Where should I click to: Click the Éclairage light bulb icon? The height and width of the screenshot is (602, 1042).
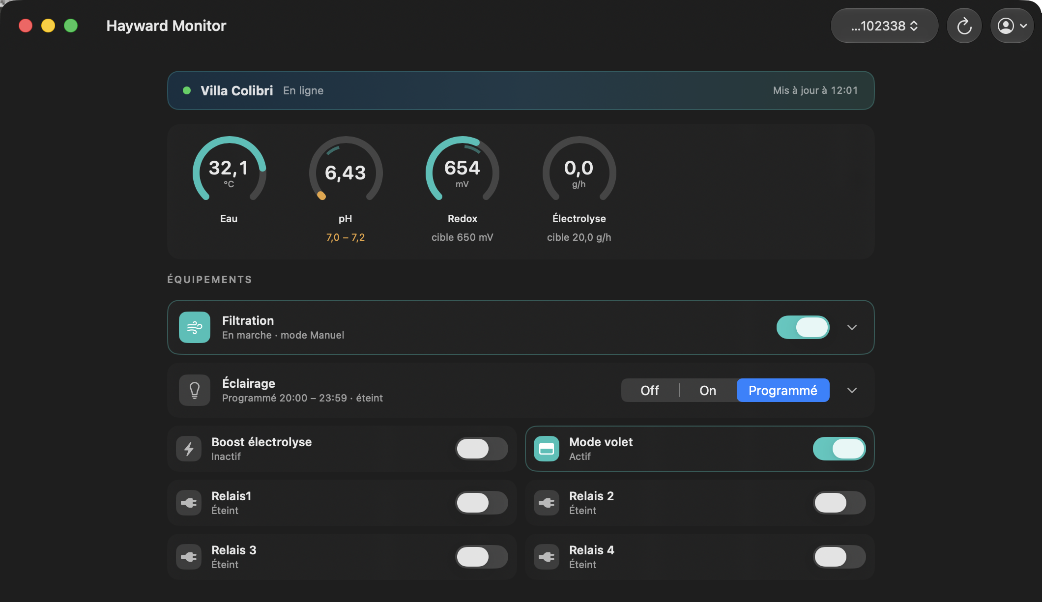coord(195,390)
